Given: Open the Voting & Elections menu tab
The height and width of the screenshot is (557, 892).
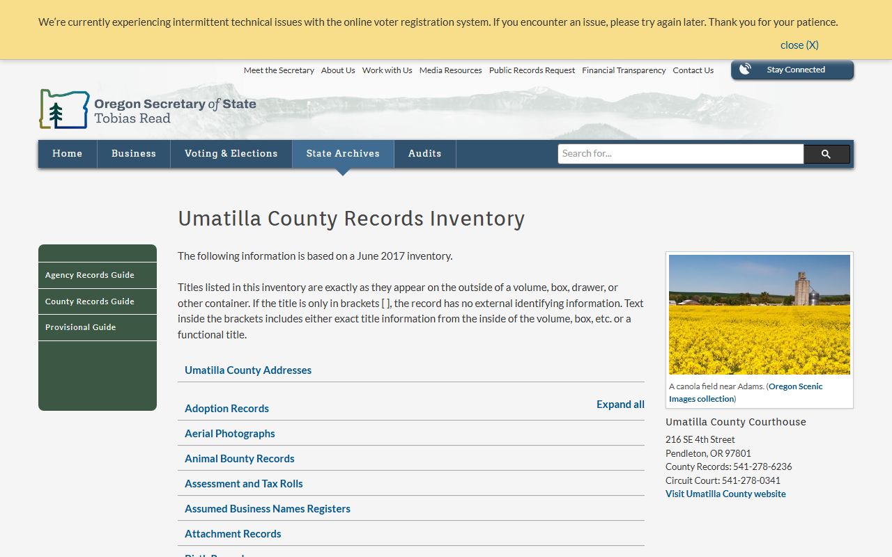Looking at the screenshot, I should [231, 154].
